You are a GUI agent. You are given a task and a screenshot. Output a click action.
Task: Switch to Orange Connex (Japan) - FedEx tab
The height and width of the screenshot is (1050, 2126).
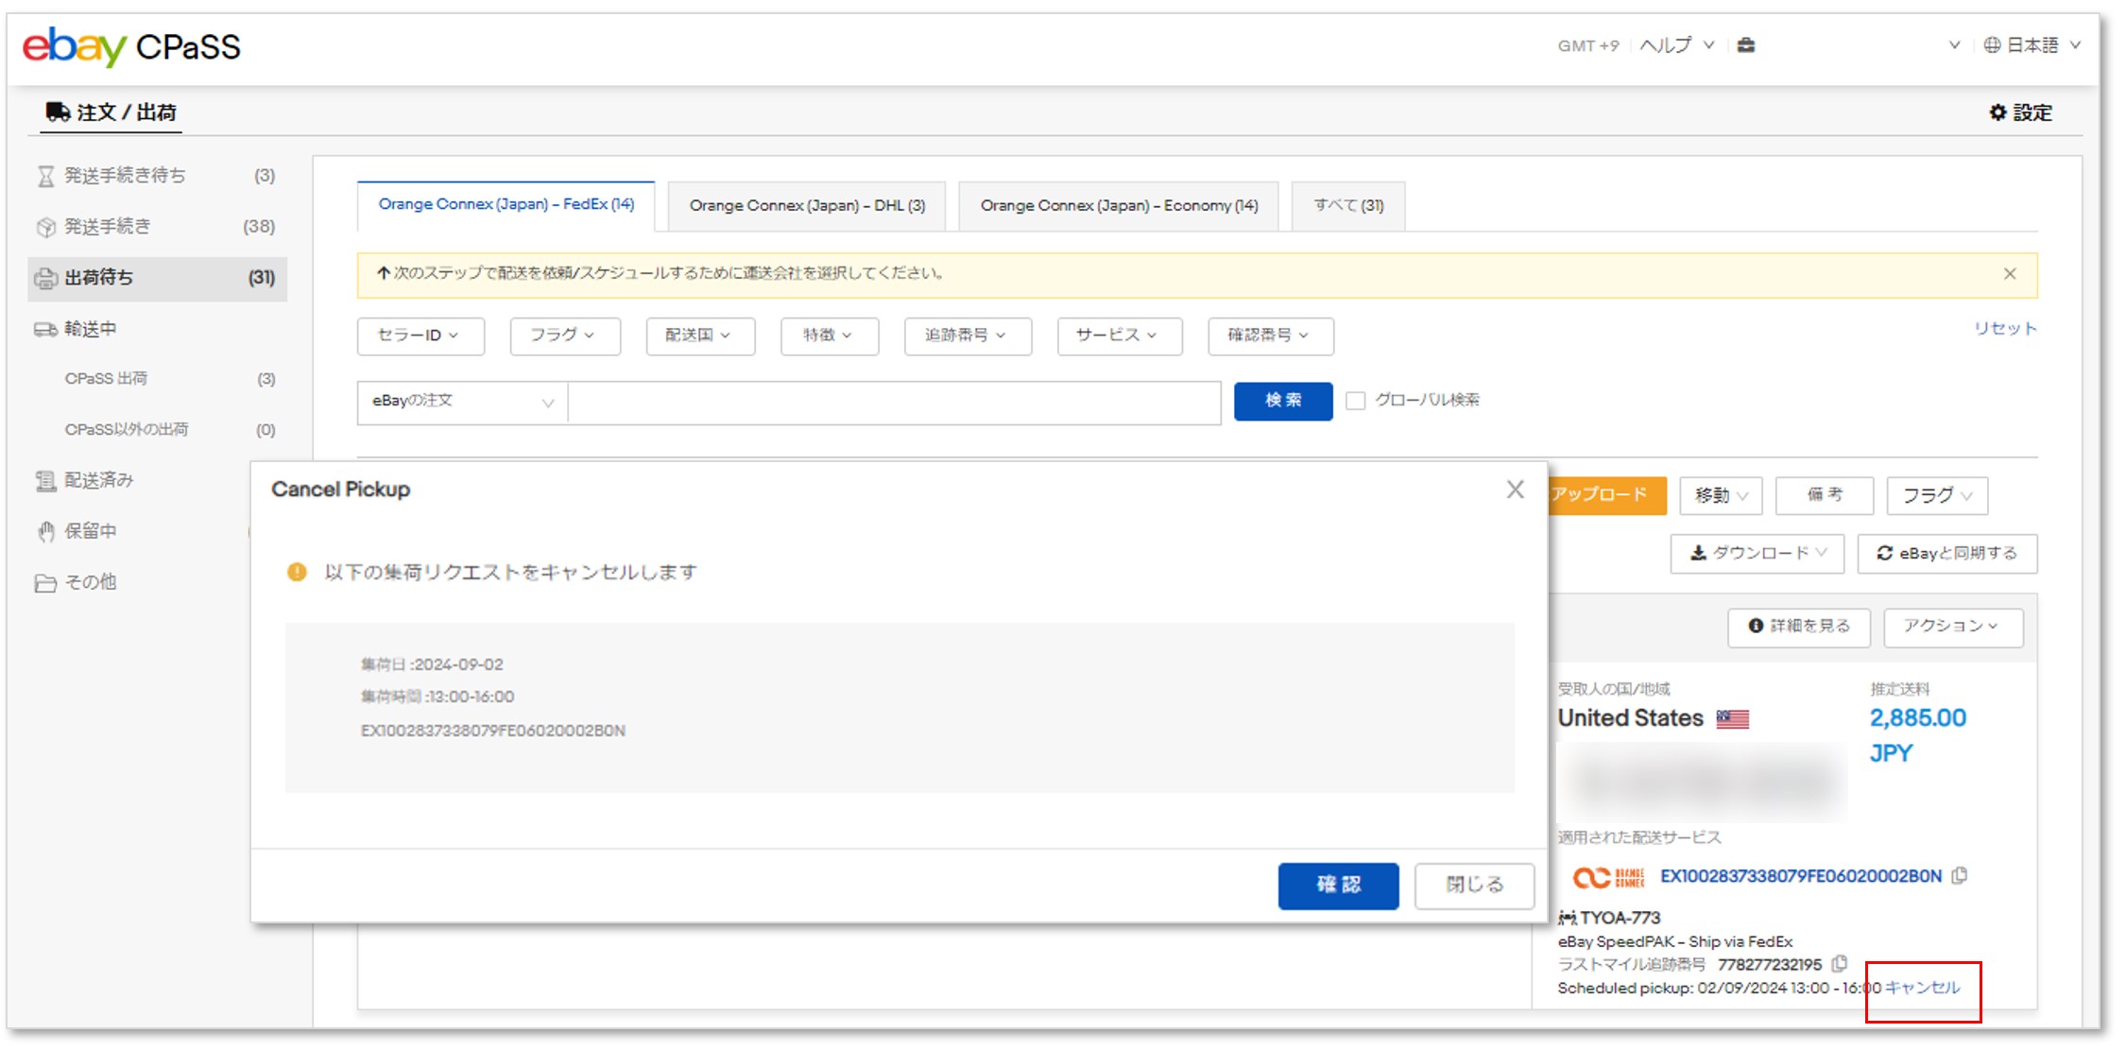(x=506, y=205)
